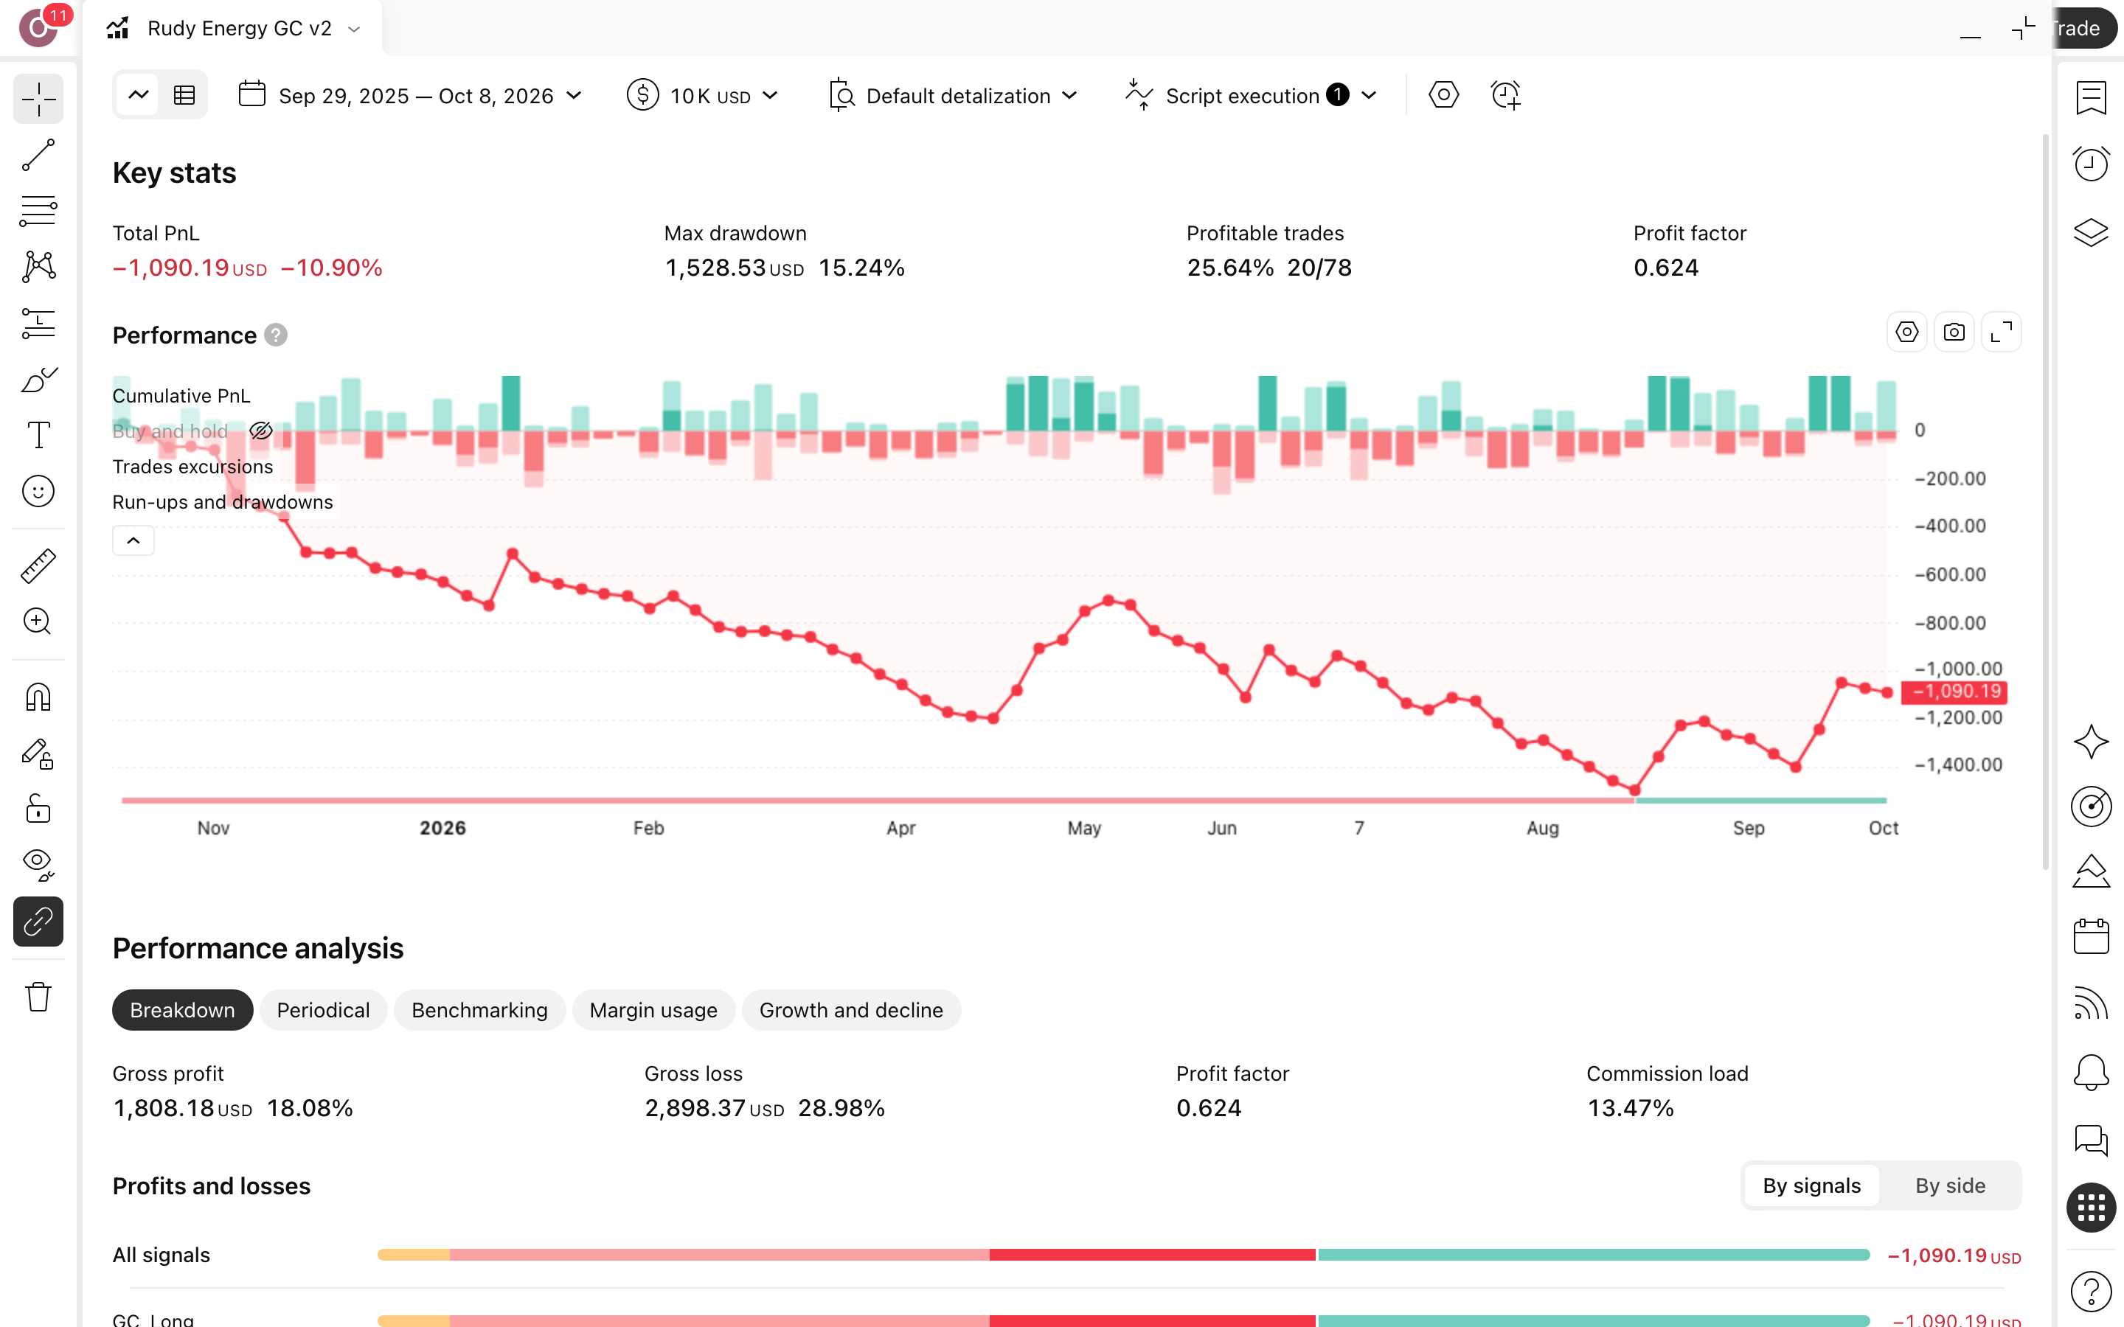This screenshot has height=1327, width=2124.
Task: Select the By signals button
Action: [x=1811, y=1185]
